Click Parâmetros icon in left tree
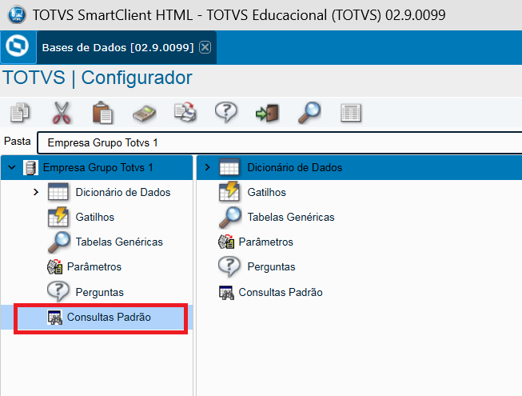Image resolution: width=522 pixels, height=396 pixels. coord(54,266)
